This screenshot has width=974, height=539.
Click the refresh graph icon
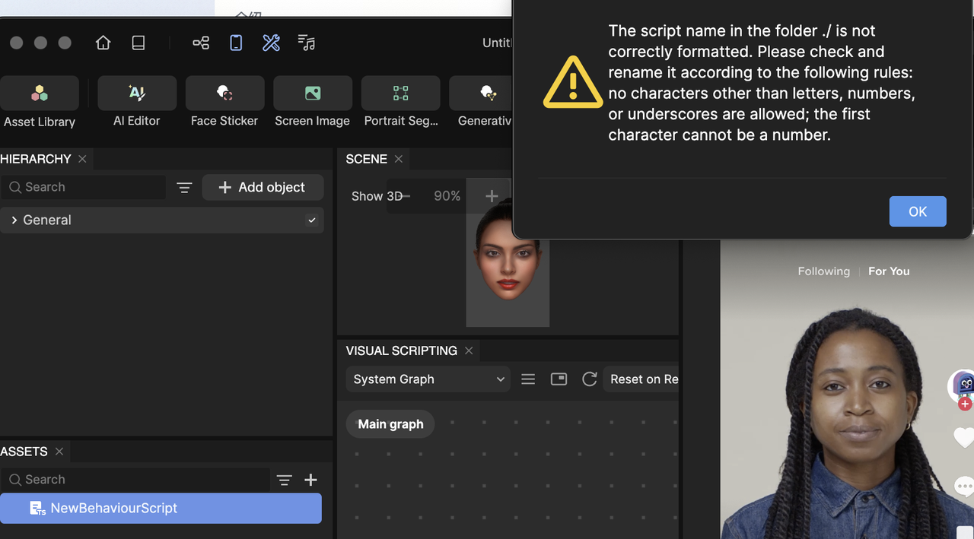(589, 379)
